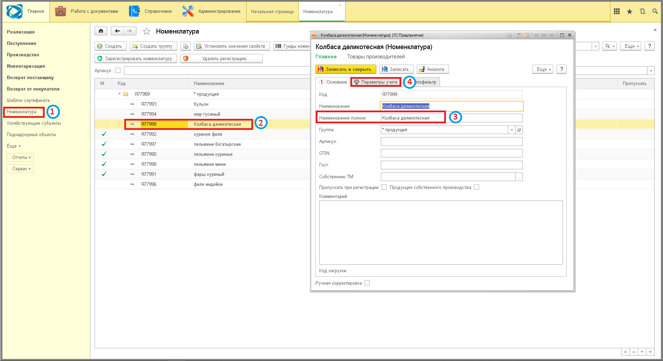The image size is (663, 361).
Task: Open calculator icon in dialog title bar
Action: pos(519,35)
